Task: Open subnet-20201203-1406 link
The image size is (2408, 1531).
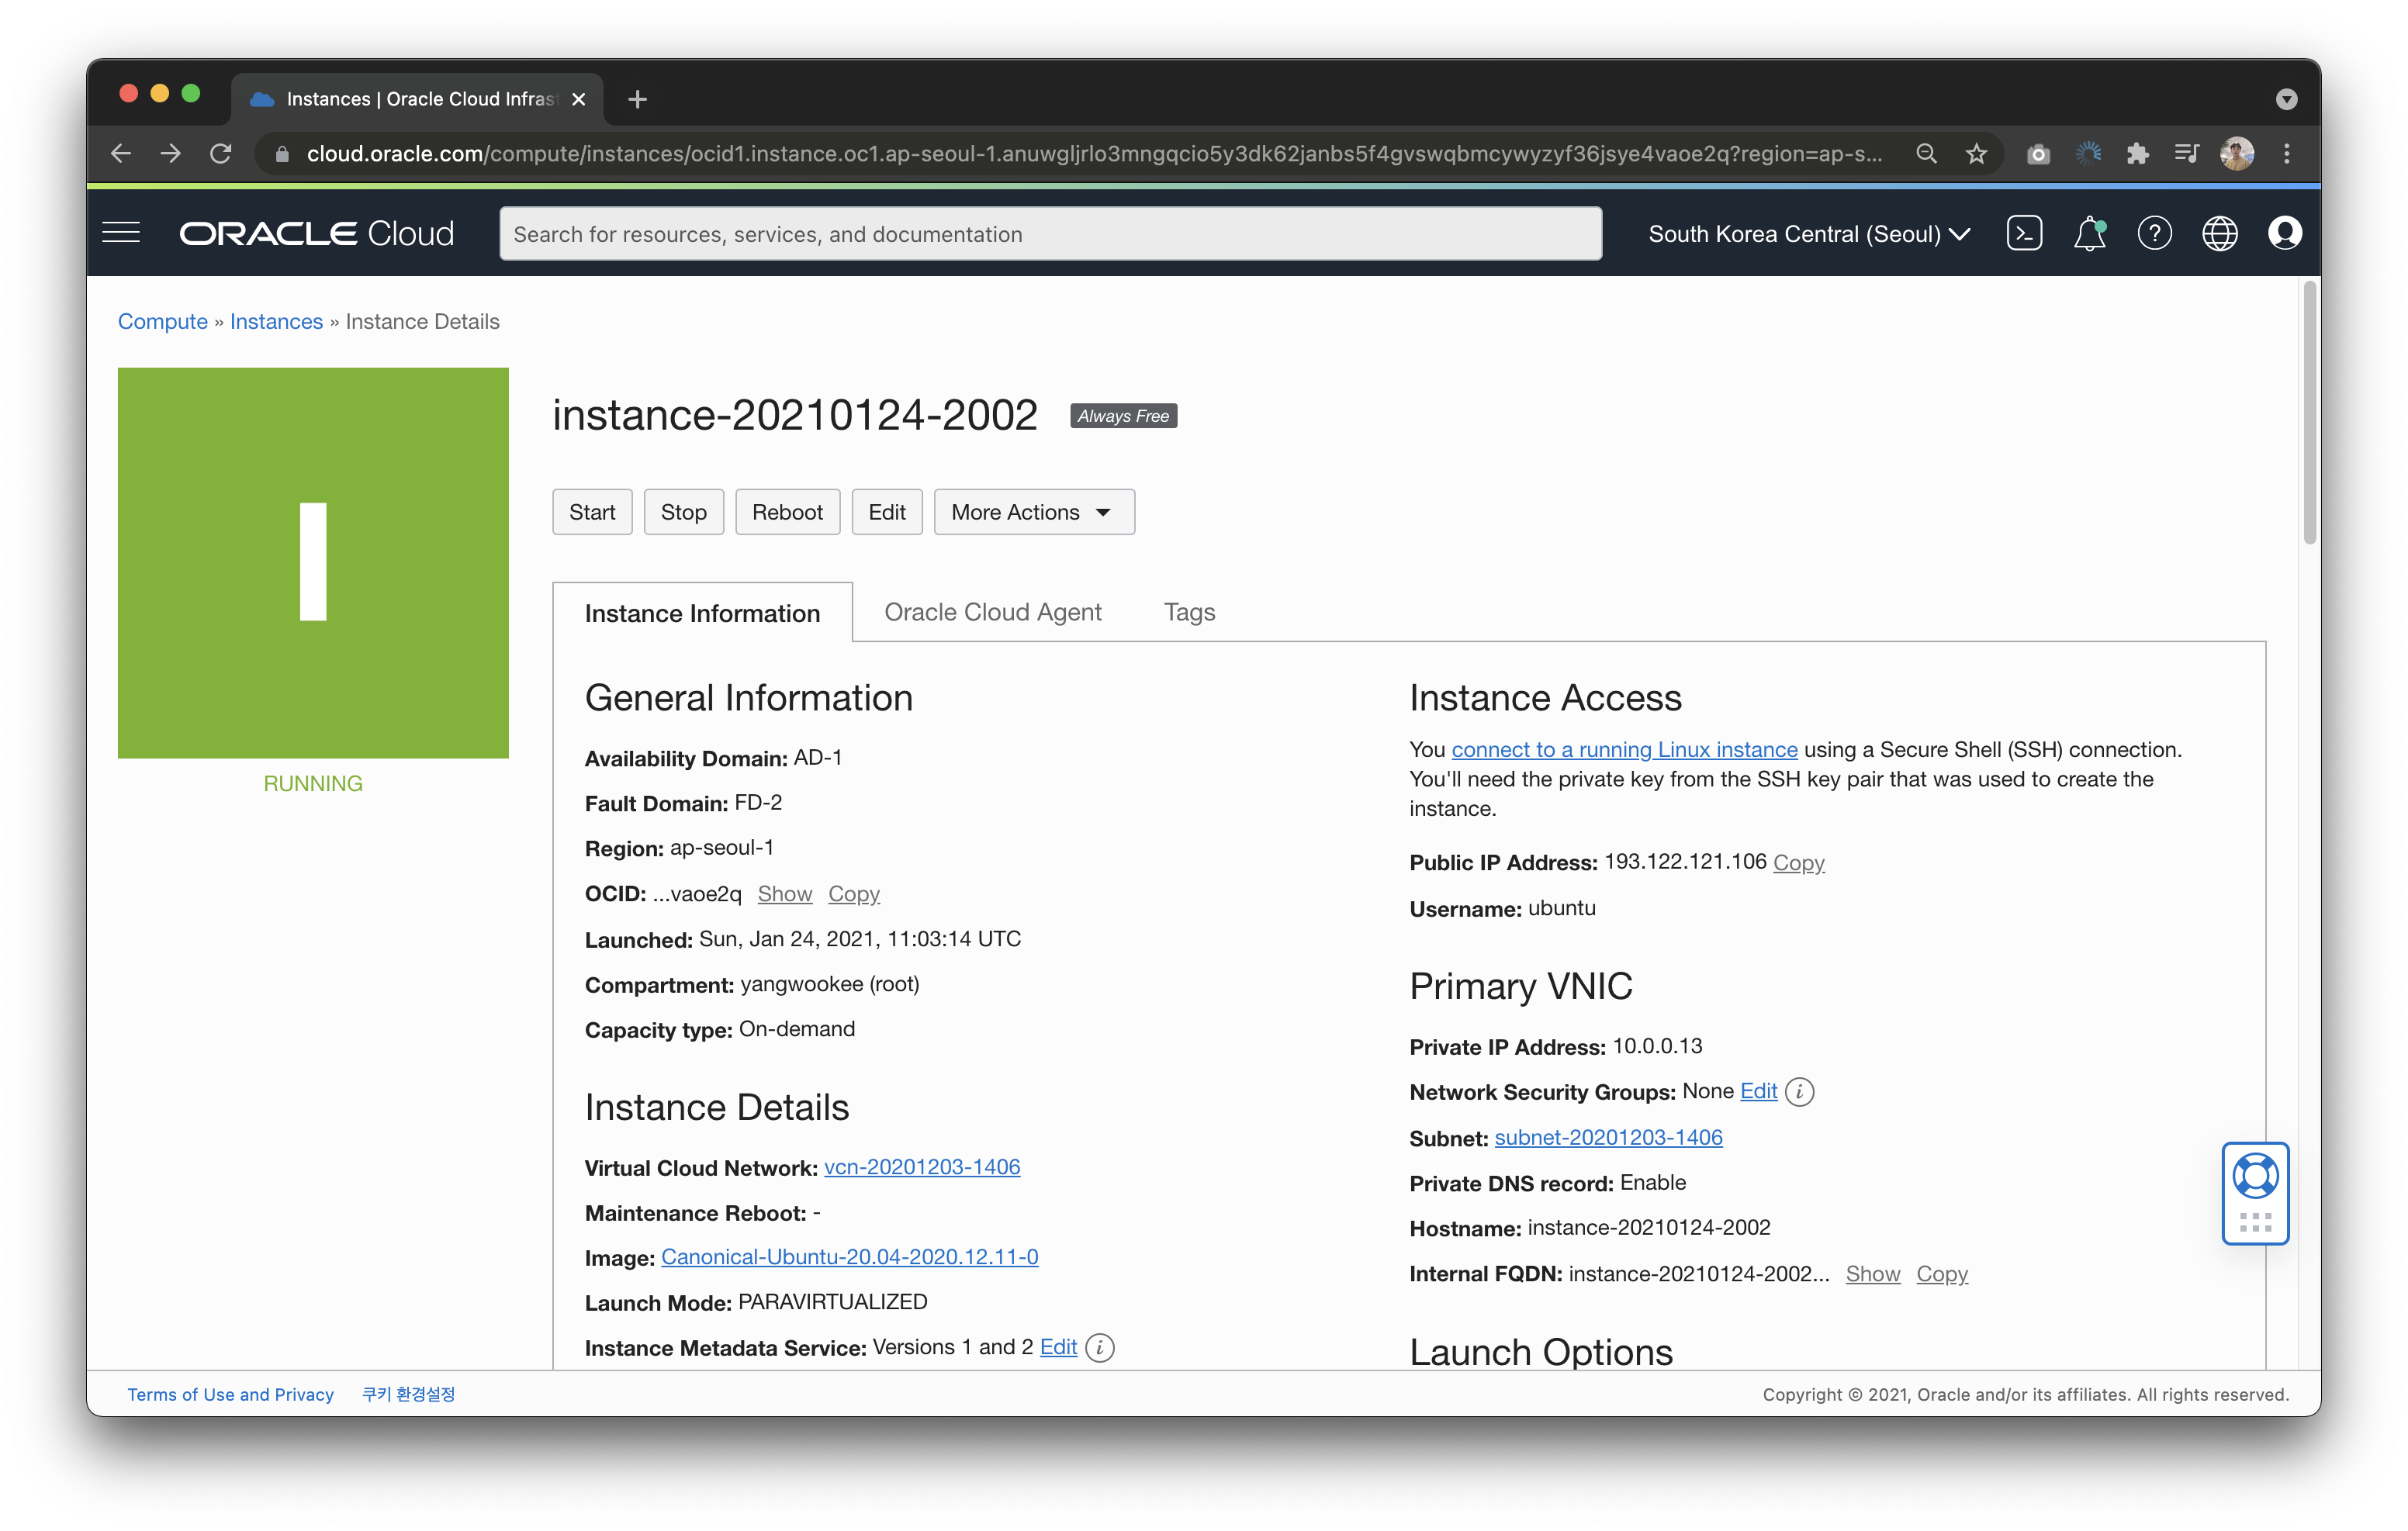Action: [1608, 1137]
